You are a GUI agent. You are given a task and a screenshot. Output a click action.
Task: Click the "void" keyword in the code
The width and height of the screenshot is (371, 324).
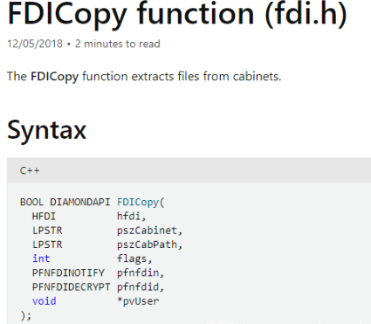click(x=45, y=301)
